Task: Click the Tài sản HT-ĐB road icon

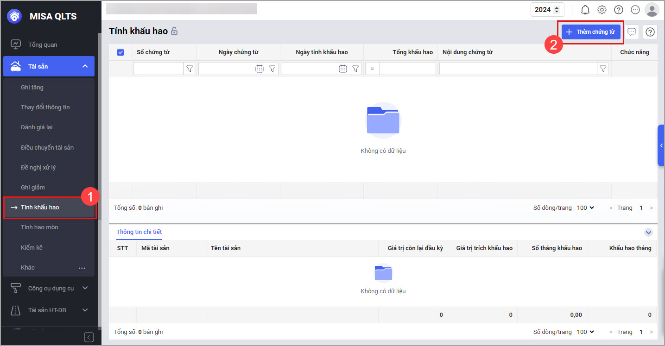Action: (16, 310)
